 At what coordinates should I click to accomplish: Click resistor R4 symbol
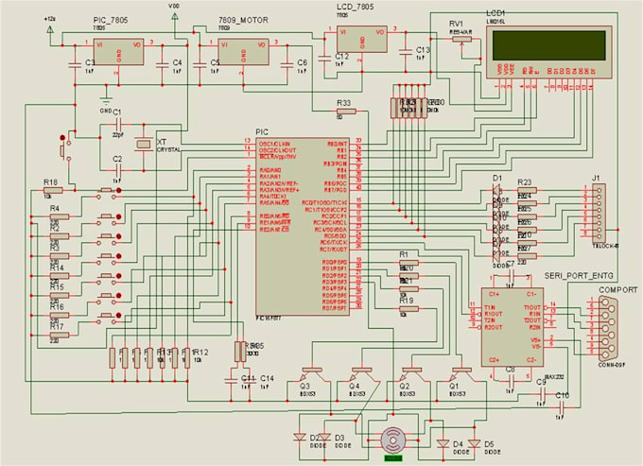coord(59,216)
